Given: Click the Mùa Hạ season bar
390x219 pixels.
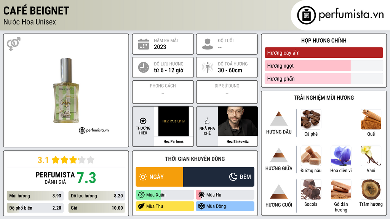Looking at the screenshot, I should click(225, 195).
